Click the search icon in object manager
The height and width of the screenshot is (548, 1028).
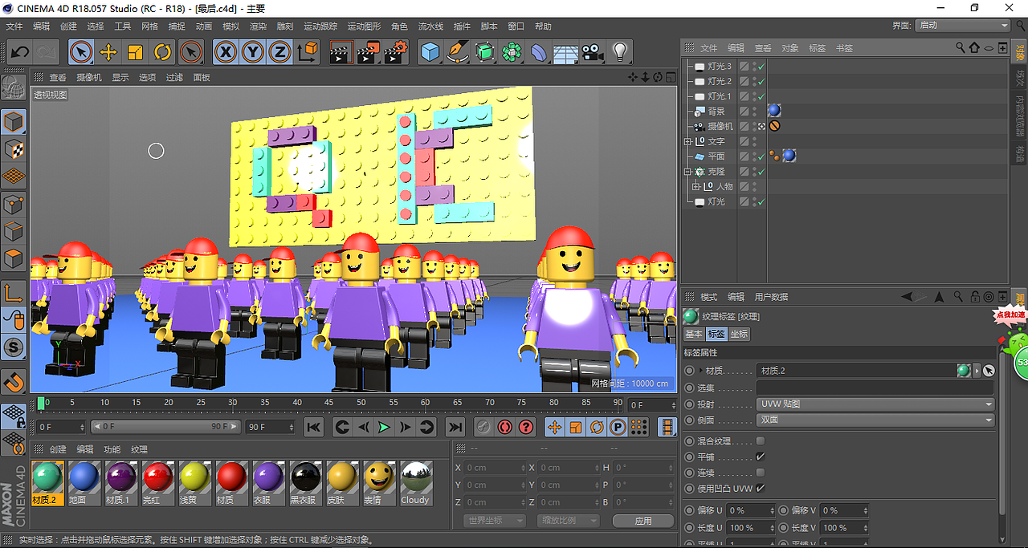pos(961,48)
